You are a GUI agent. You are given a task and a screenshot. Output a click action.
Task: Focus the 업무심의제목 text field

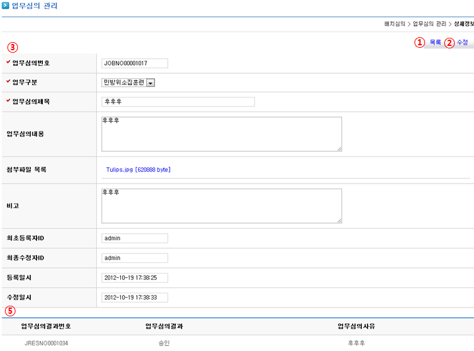178,102
